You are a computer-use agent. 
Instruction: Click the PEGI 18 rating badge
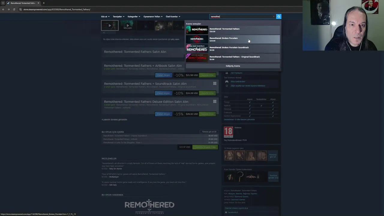(228, 132)
